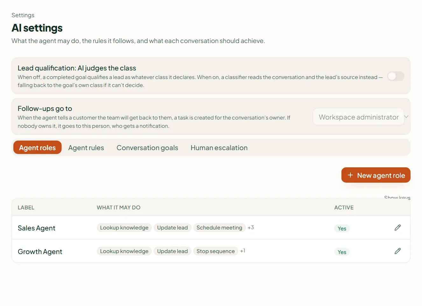Click Update lead chip in Growth Agent row
The width and height of the screenshot is (422, 306).
click(x=172, y=251)
